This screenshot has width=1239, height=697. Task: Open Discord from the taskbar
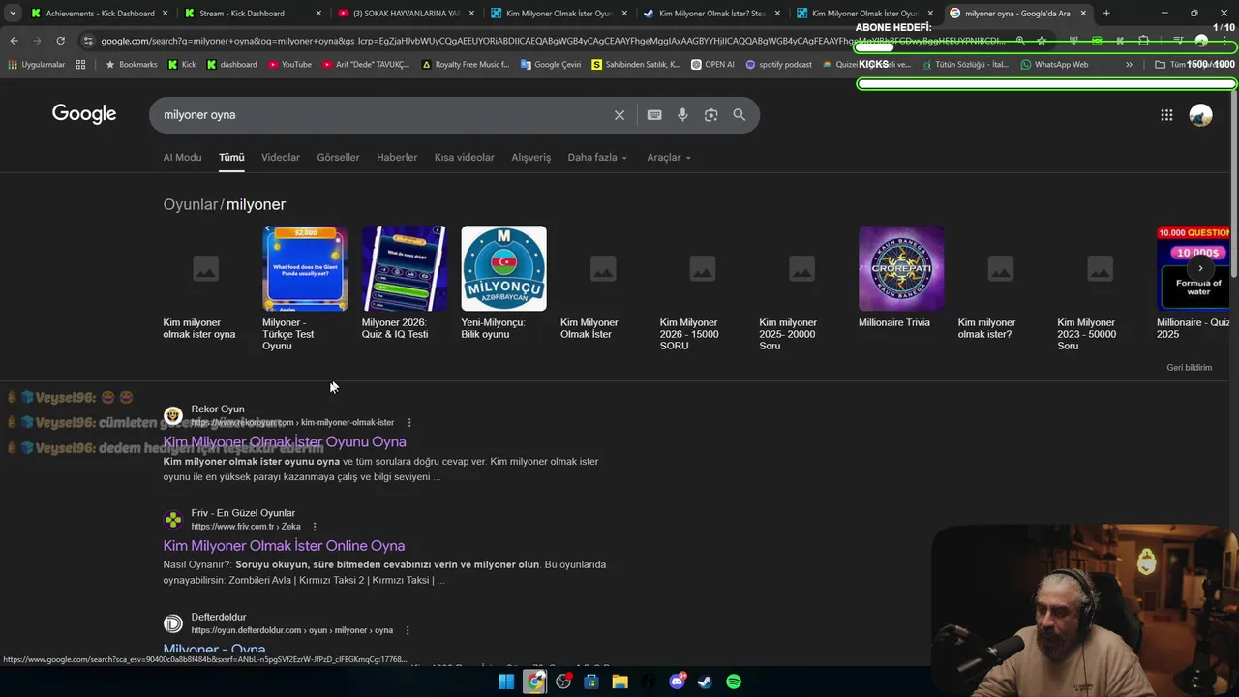coord(677,682)
